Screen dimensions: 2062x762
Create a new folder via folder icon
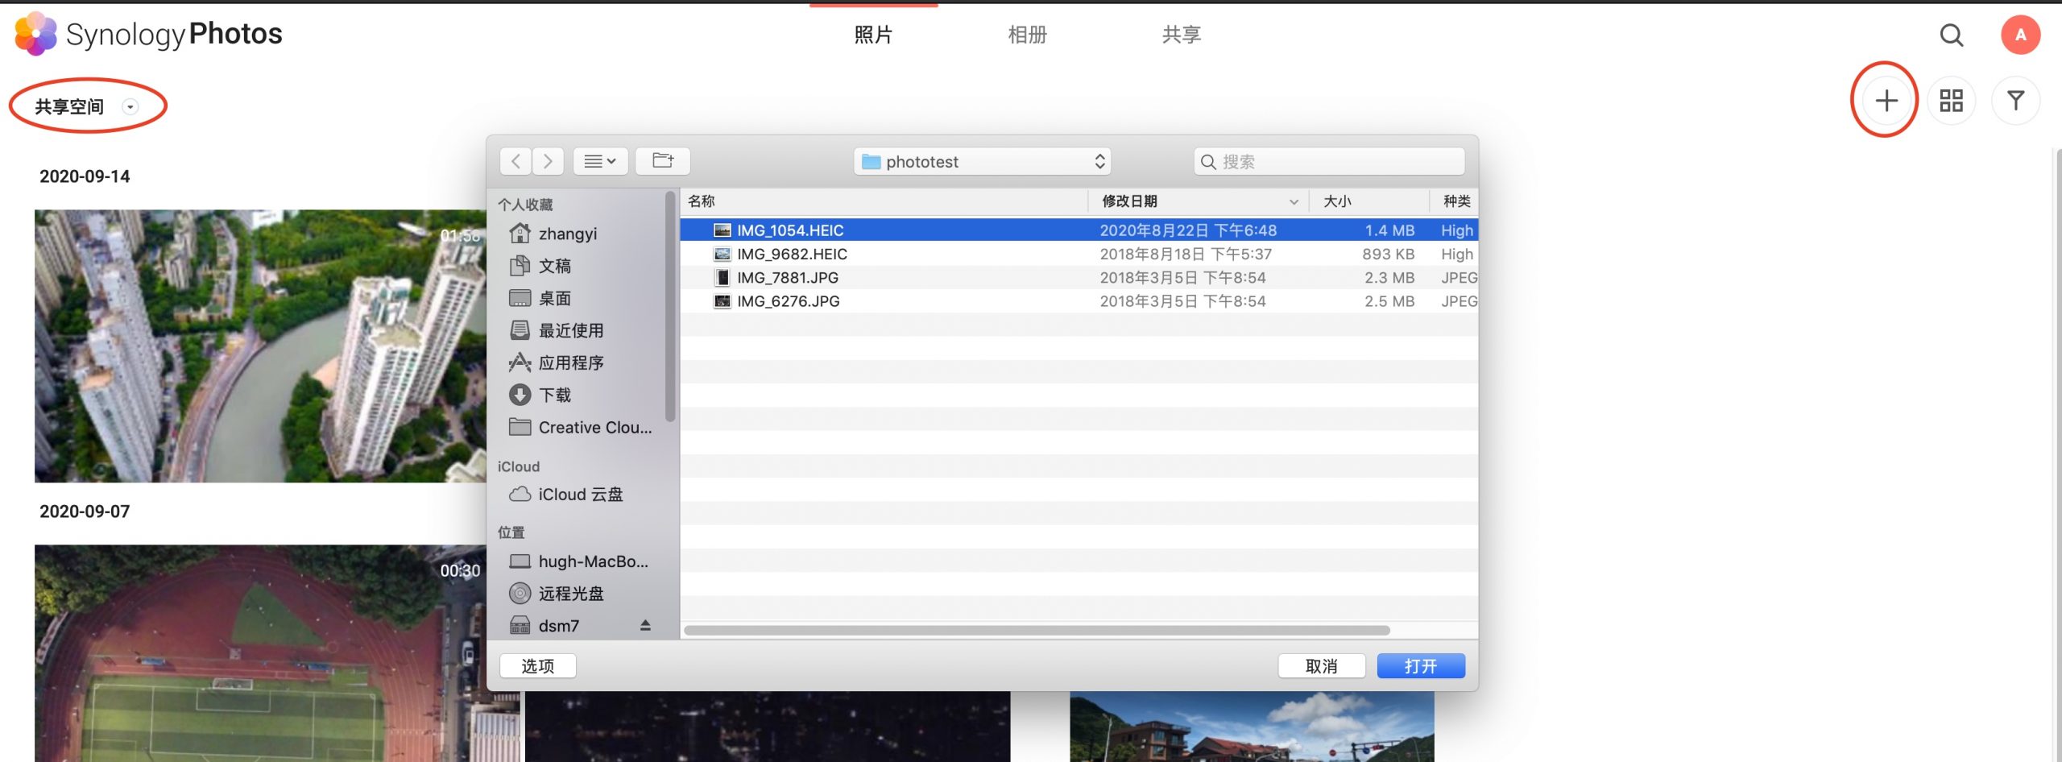[663, 161]
